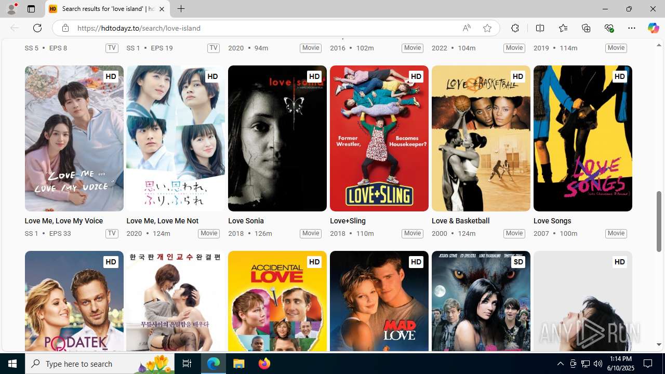Open Love Me, Love My Voice poster
The height and width of the screenshot is (374, 665).
coord(74,138)
